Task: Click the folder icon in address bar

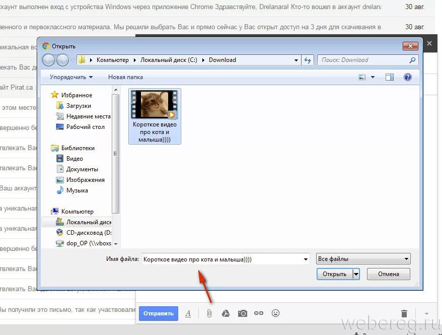Action: point(82,60)
